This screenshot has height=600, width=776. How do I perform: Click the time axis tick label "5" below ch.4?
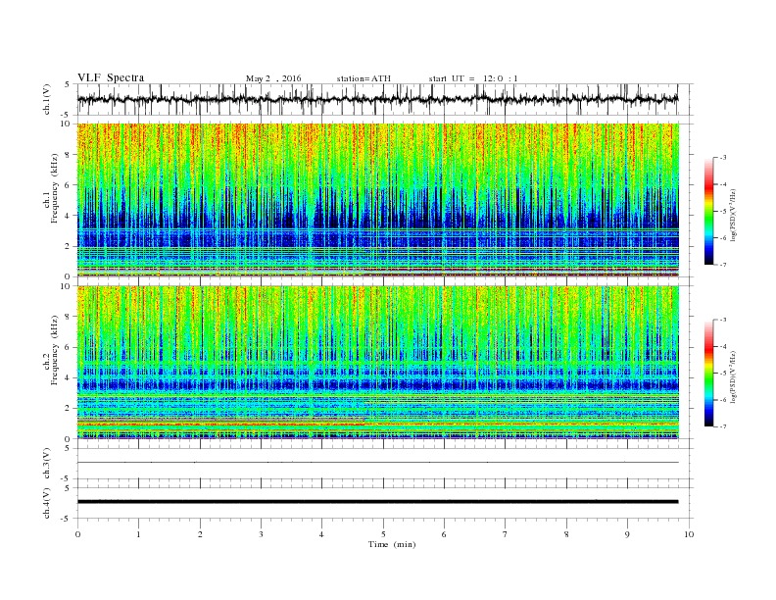coord(383,534)
